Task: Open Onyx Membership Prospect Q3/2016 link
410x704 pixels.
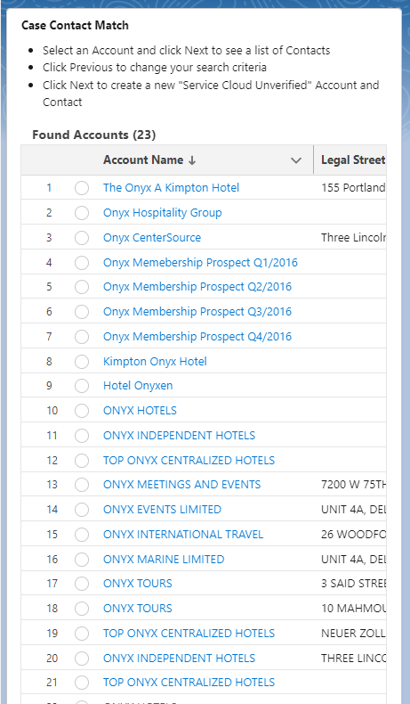Action: point(197,312)
